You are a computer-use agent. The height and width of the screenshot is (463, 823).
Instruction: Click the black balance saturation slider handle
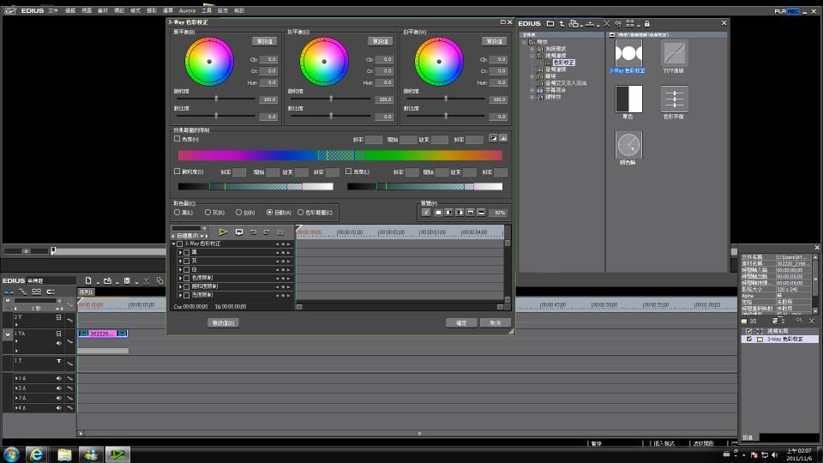(x=216, y=99)
